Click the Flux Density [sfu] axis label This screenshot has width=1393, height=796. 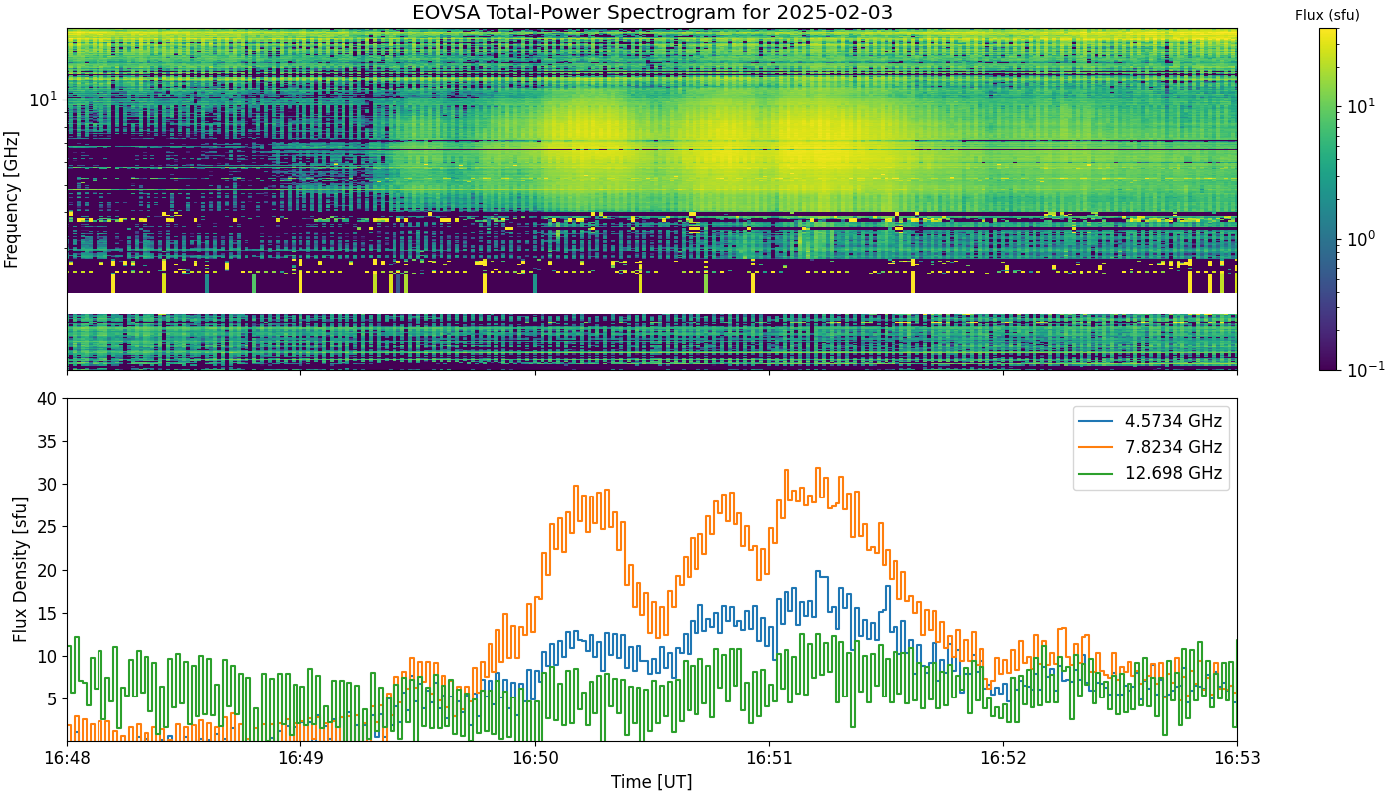click(20, 569)
